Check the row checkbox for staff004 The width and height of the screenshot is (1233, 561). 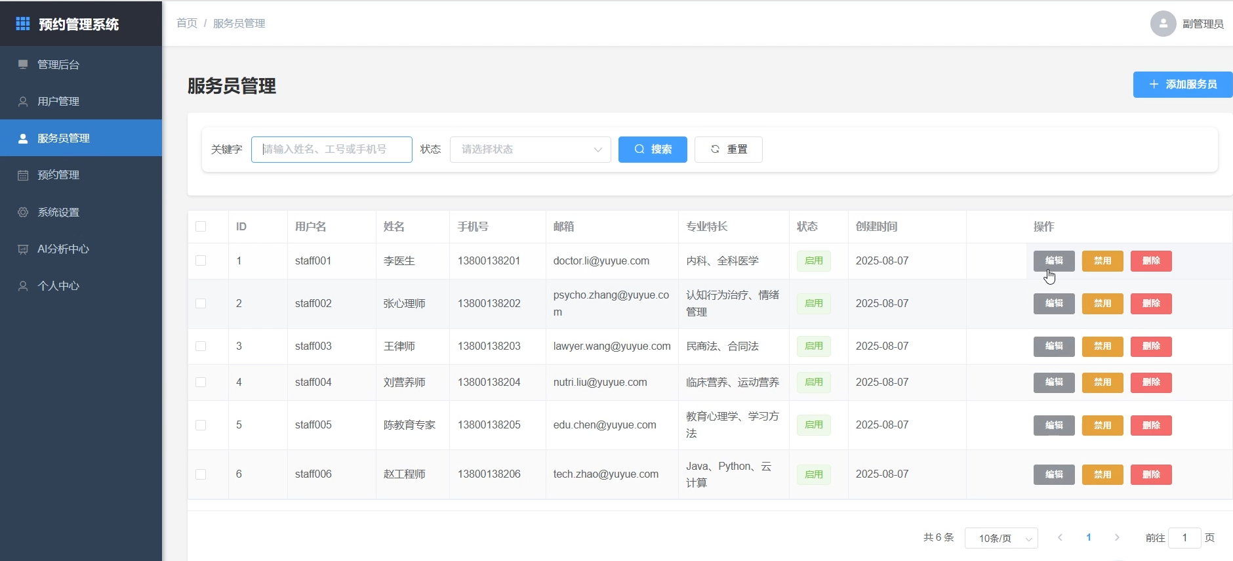(x=201, y=382)
